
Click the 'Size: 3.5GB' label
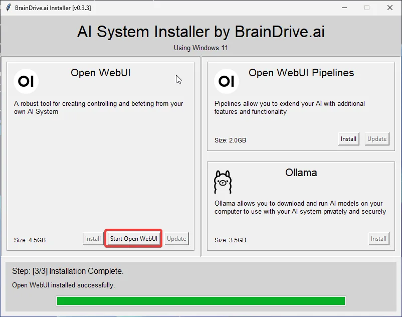point(230,240)
